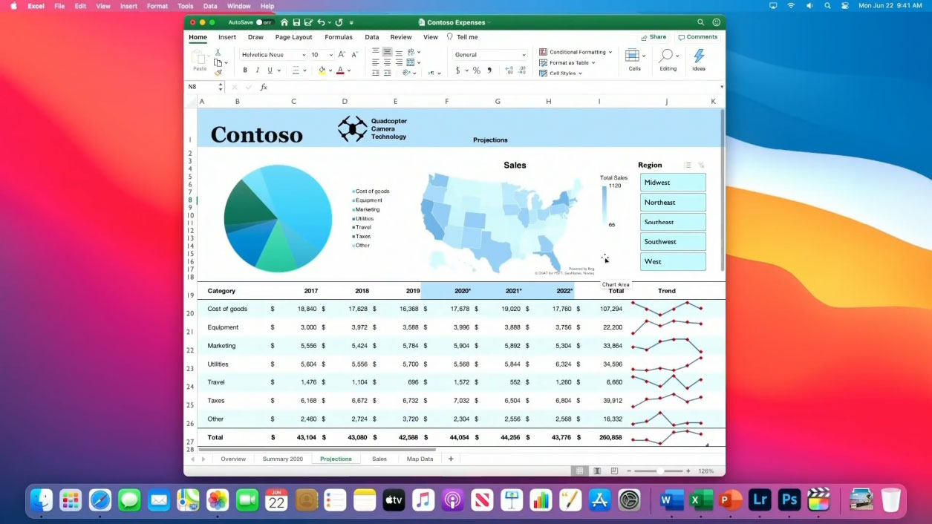Apply percent style format

tap(476, 71)
